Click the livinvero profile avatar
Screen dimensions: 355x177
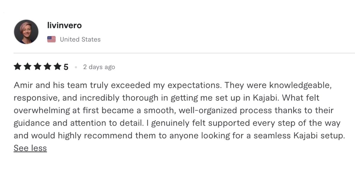tap(26, 32)
